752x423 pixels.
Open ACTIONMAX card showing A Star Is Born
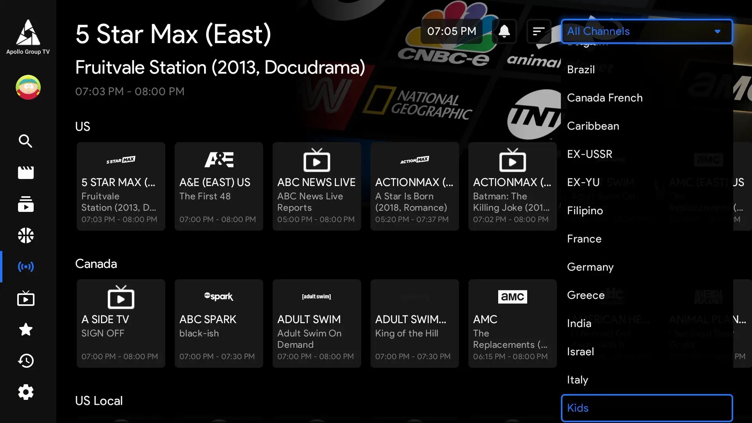click(x=414, y=186)
